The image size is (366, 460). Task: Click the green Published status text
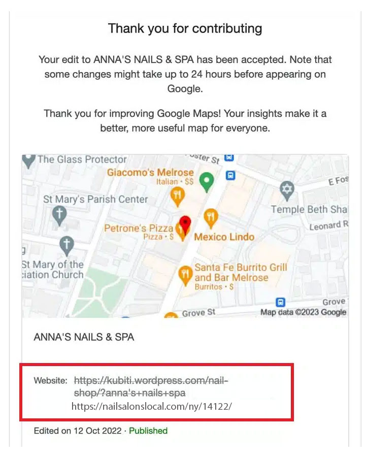pyautogui.click(x=148, y=431)
